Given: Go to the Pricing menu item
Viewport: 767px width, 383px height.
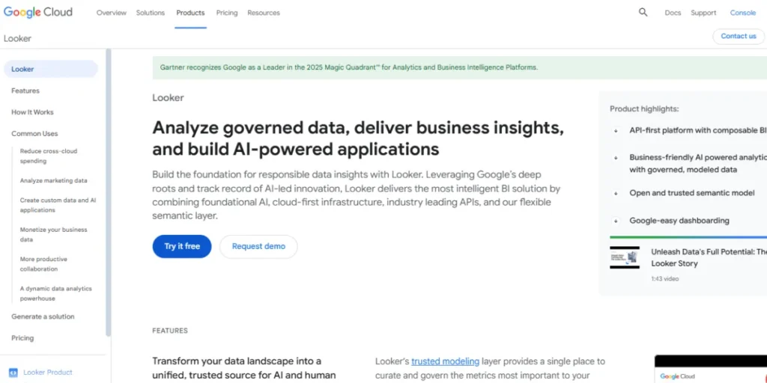Looking at the screenshot, I should pyautogui.click(x=227, y=13).
